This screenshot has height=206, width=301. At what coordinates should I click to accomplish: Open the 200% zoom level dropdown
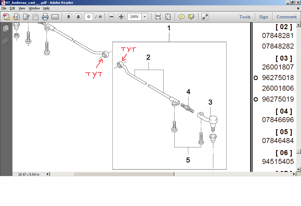(145, 17)
